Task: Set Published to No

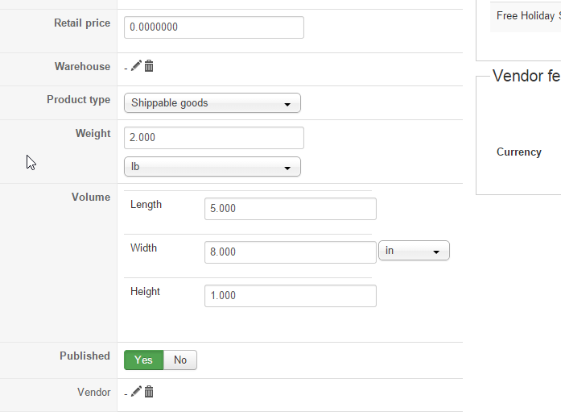Action: point(180,360)
